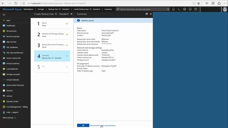
Task: Click the resourcegroup01 value text
Action: (x=108, y=33)
